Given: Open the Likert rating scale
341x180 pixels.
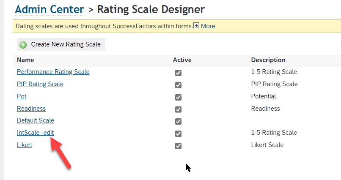Looking at the screenshot, I should [x=25, y=145].
